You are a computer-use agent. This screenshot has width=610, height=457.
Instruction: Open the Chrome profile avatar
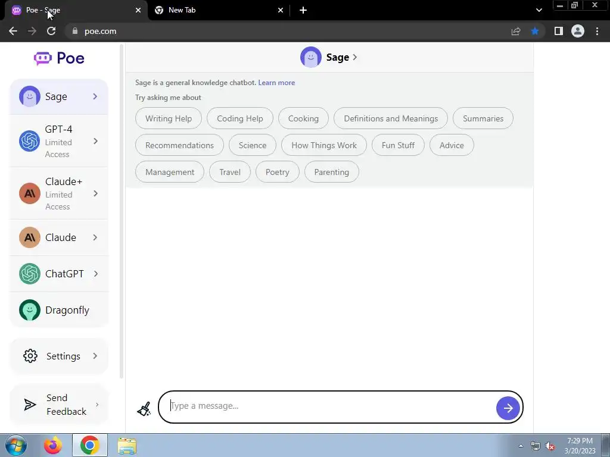(578, 31)
